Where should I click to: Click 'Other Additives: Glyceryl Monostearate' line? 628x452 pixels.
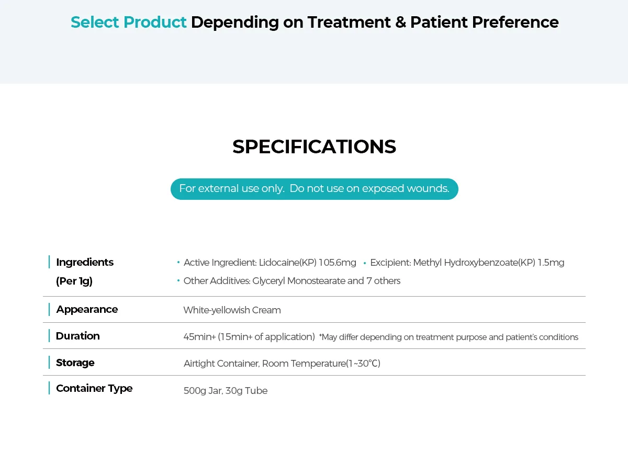292,281
